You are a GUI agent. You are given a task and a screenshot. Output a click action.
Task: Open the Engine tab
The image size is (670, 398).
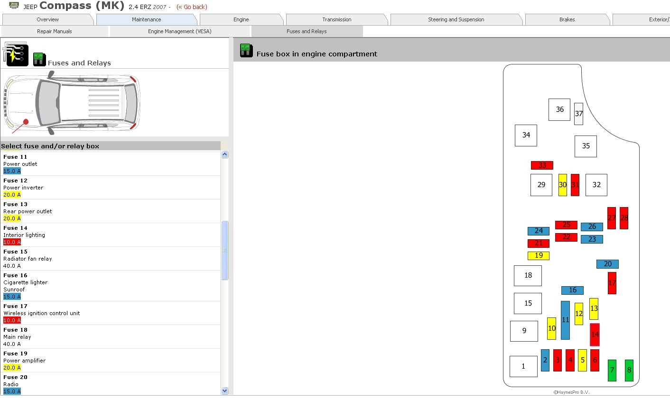pyautogui.click(x=241, y=19)
